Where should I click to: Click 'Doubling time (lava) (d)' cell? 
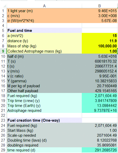(44, 140)
